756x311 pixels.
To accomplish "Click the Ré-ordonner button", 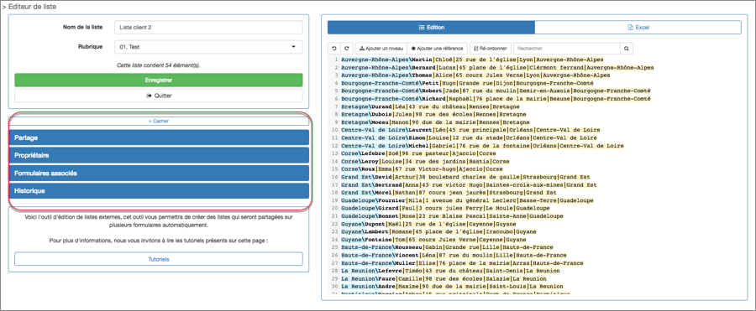I will [491, 49].
